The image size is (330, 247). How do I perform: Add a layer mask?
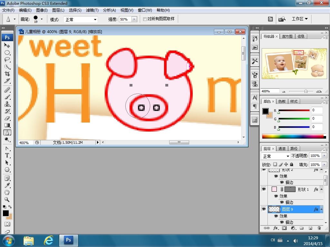284,228
